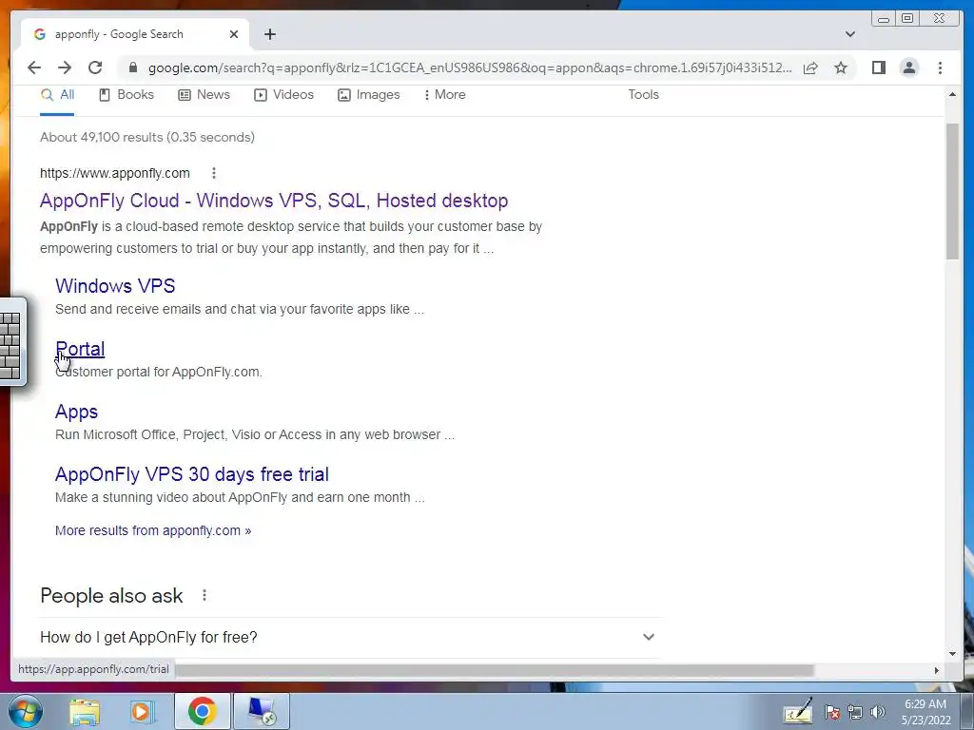Open the three-dot menu beside People also ask

(205, 596)
